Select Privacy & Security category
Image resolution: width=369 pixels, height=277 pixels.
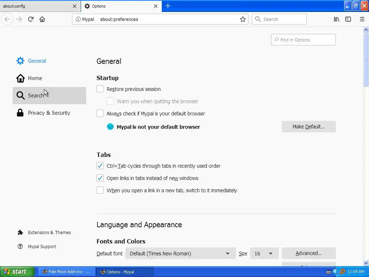pyautogui.click(x=49, y=113)
